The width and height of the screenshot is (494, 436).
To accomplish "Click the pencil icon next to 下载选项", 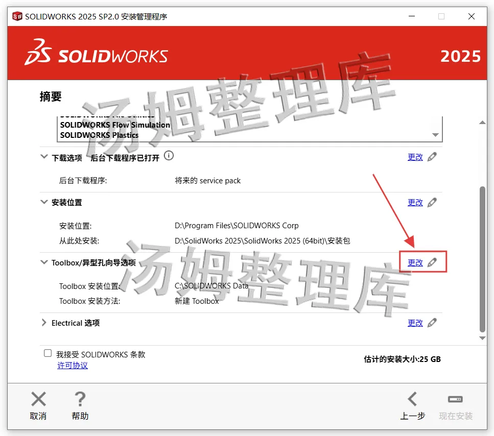I will (432, 156).
